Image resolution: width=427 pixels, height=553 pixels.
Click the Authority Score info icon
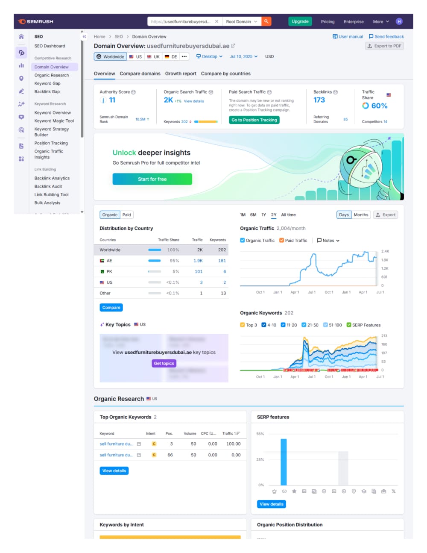click(134, 92)
